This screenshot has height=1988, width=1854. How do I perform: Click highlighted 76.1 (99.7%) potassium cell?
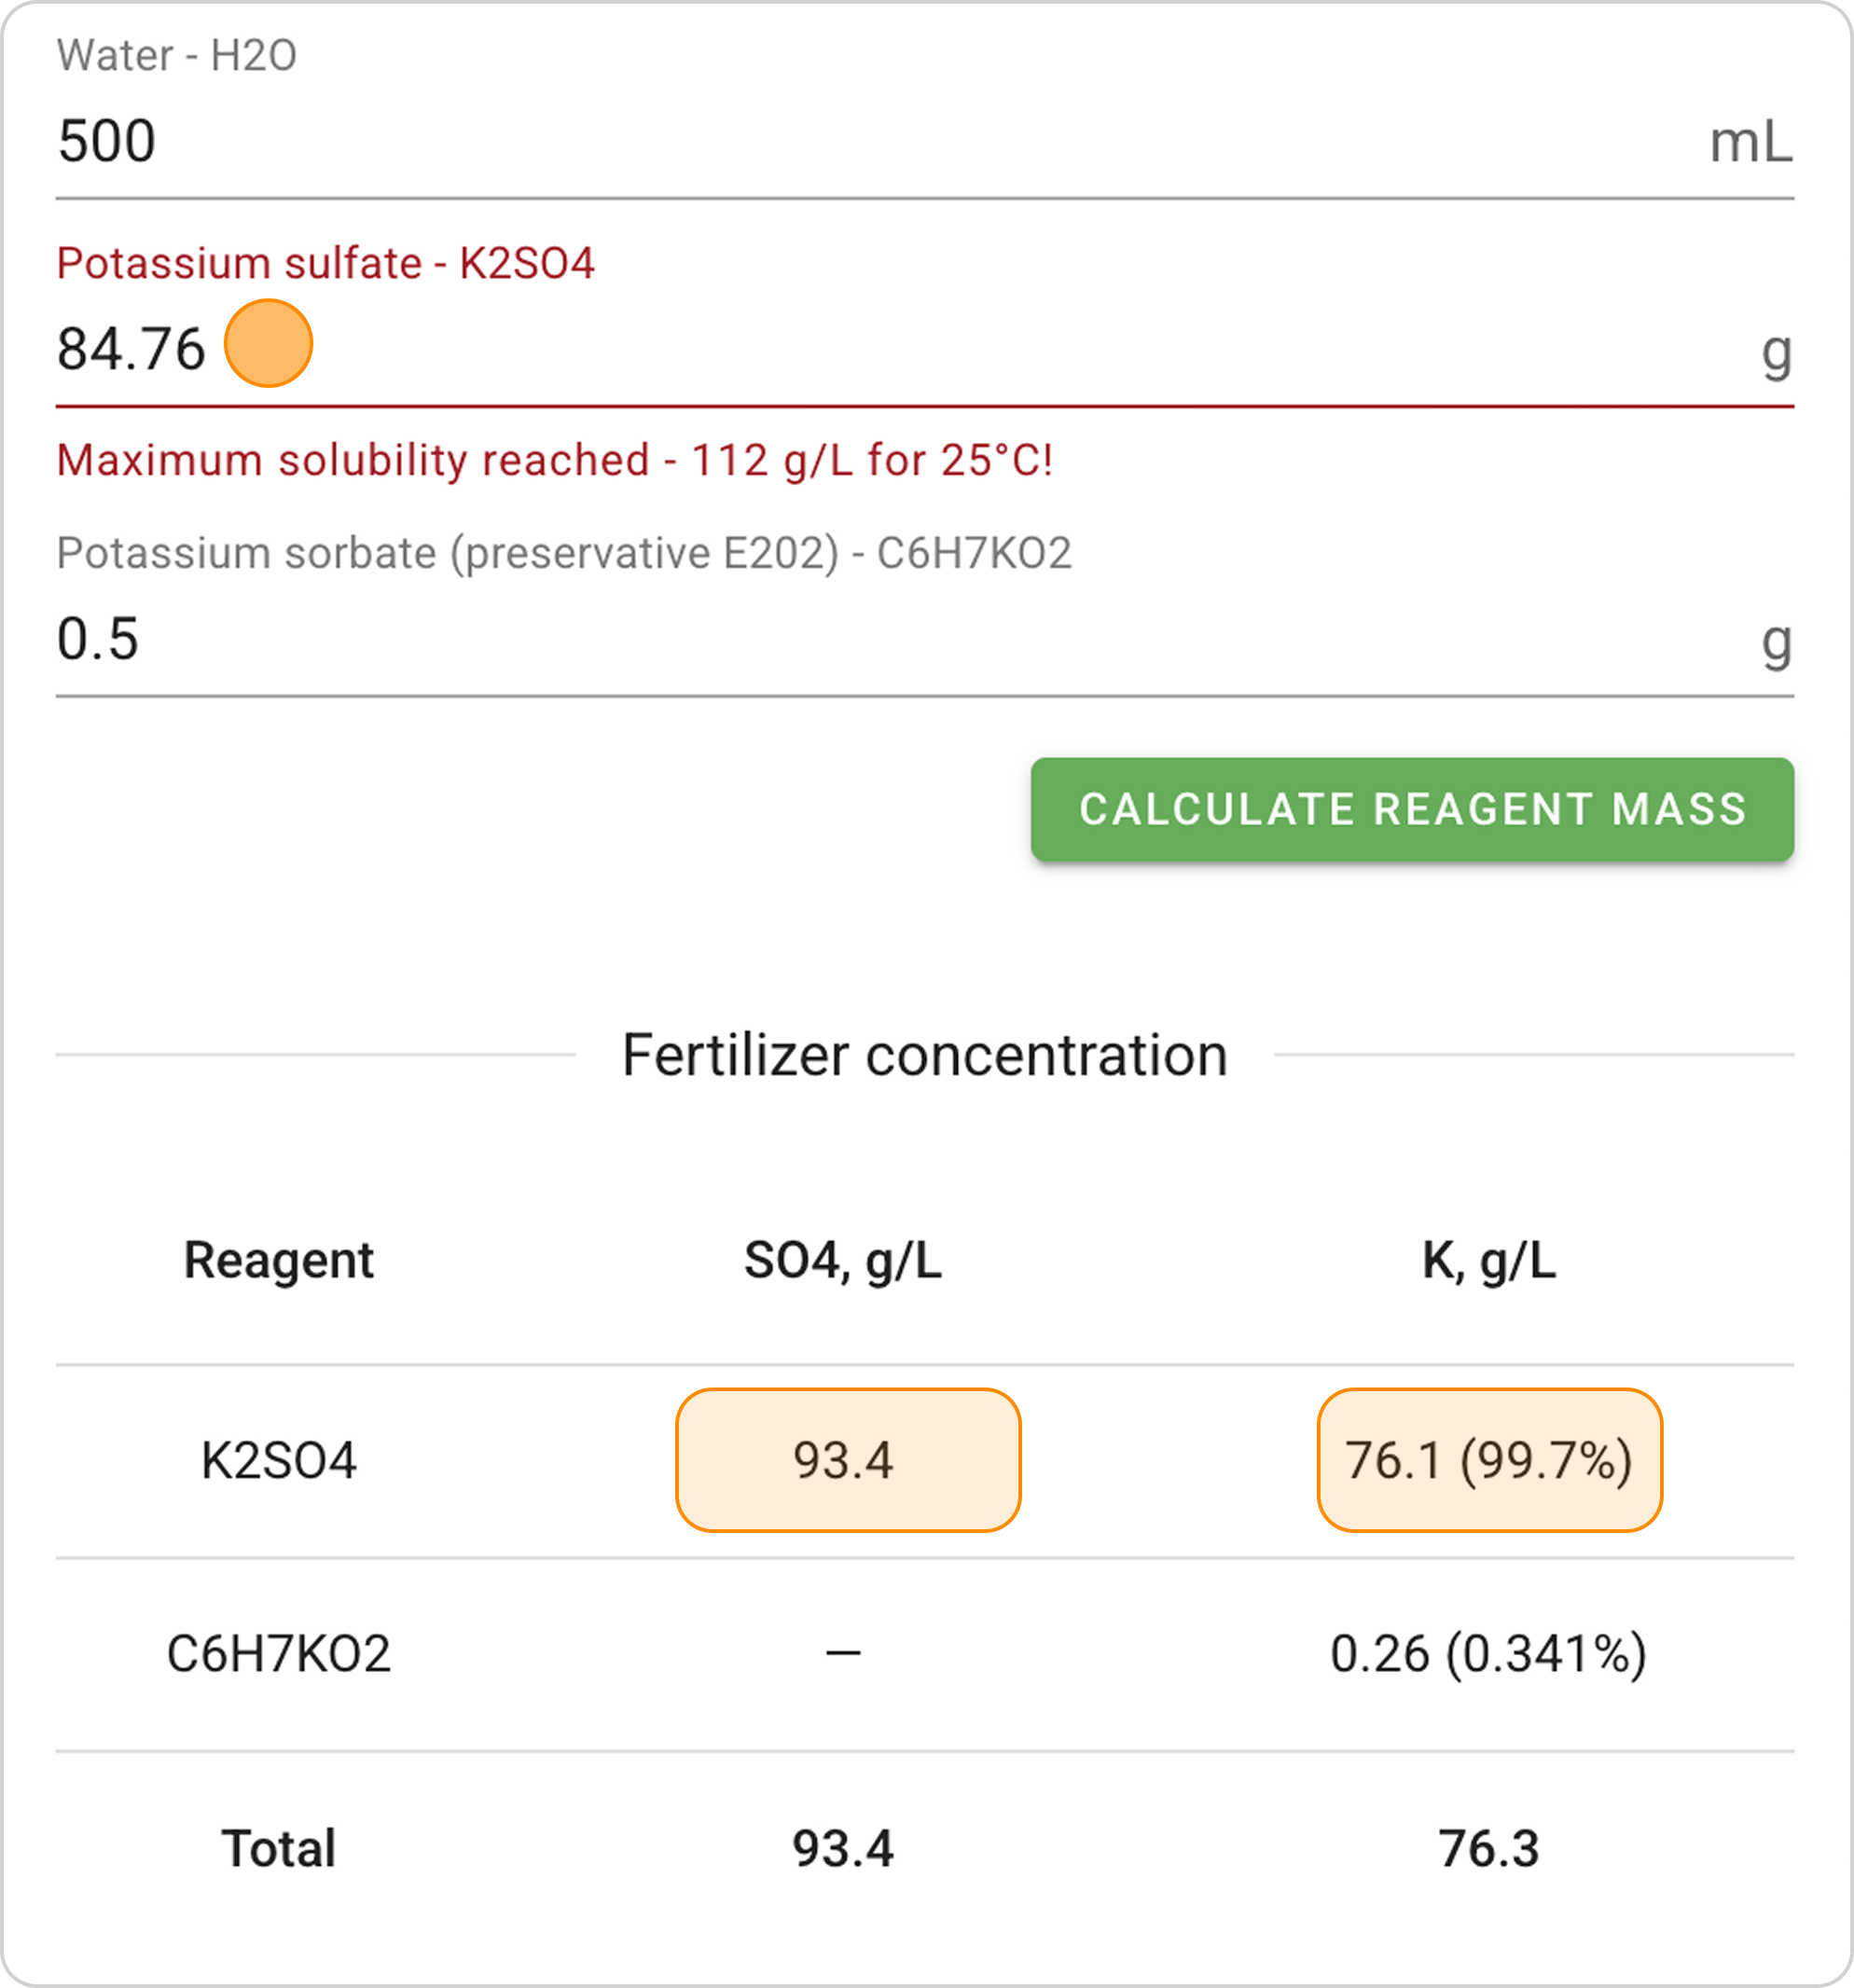coord(1489,1460)
